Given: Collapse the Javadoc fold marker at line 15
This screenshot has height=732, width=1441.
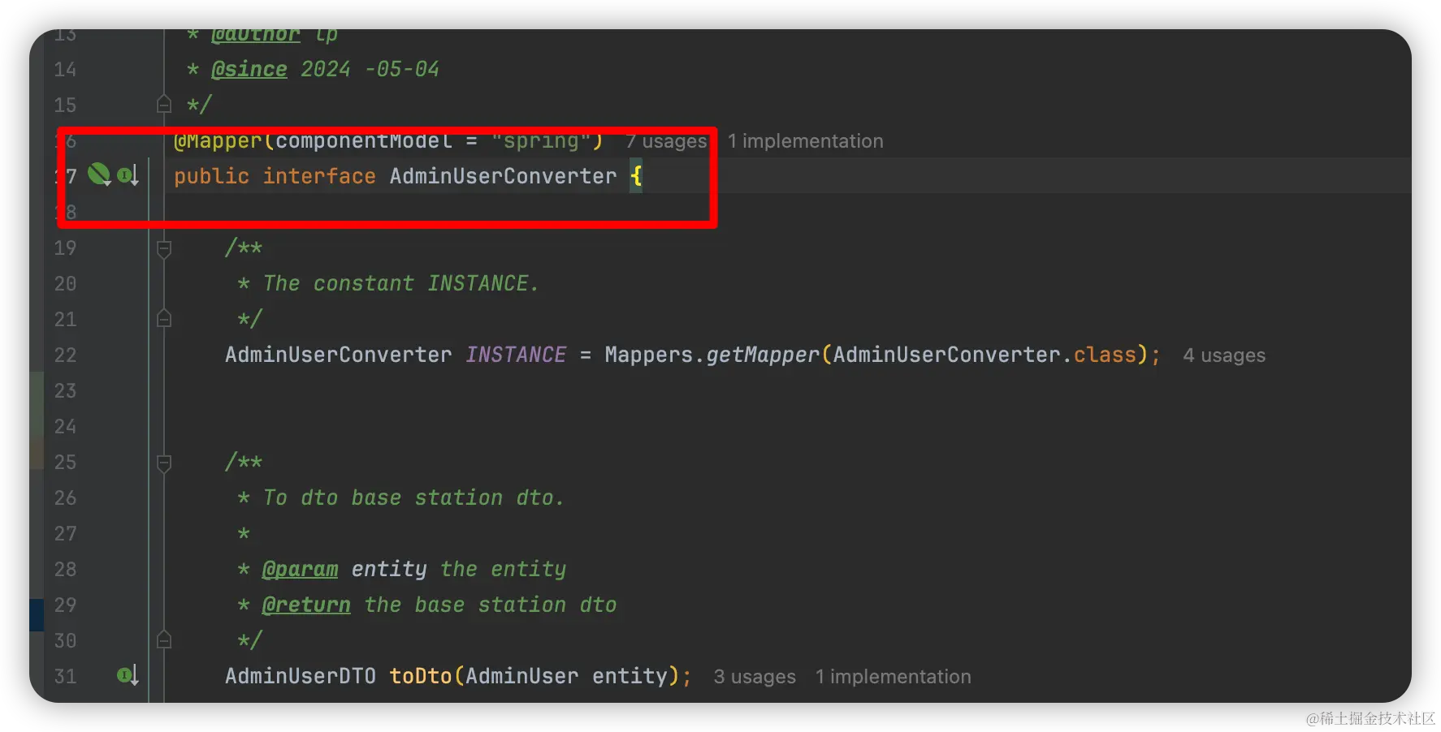Looking at the screenshot, I should 164,105.
